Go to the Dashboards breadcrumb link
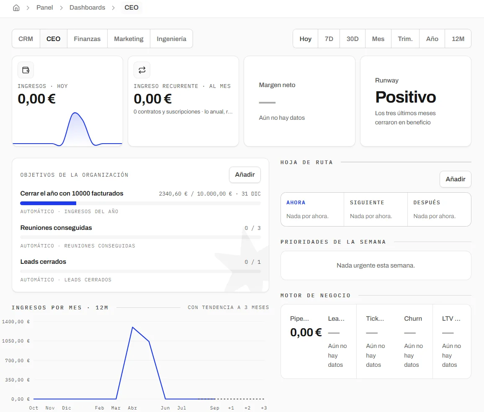Viewport: 484px width, 412px height. point(88,8)
